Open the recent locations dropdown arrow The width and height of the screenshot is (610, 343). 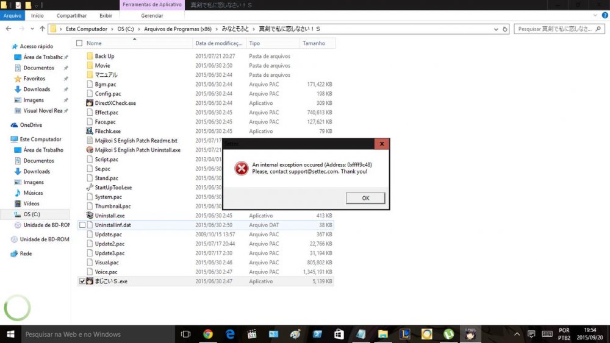point(32,29)
